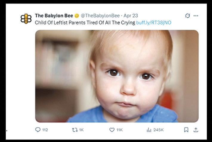Open the baby photo in the tweet
The width and height of the screenshot is (212, 142).
tap(117, 76)
